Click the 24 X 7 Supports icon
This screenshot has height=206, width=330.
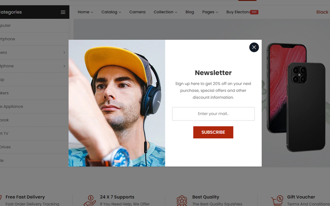90,201
